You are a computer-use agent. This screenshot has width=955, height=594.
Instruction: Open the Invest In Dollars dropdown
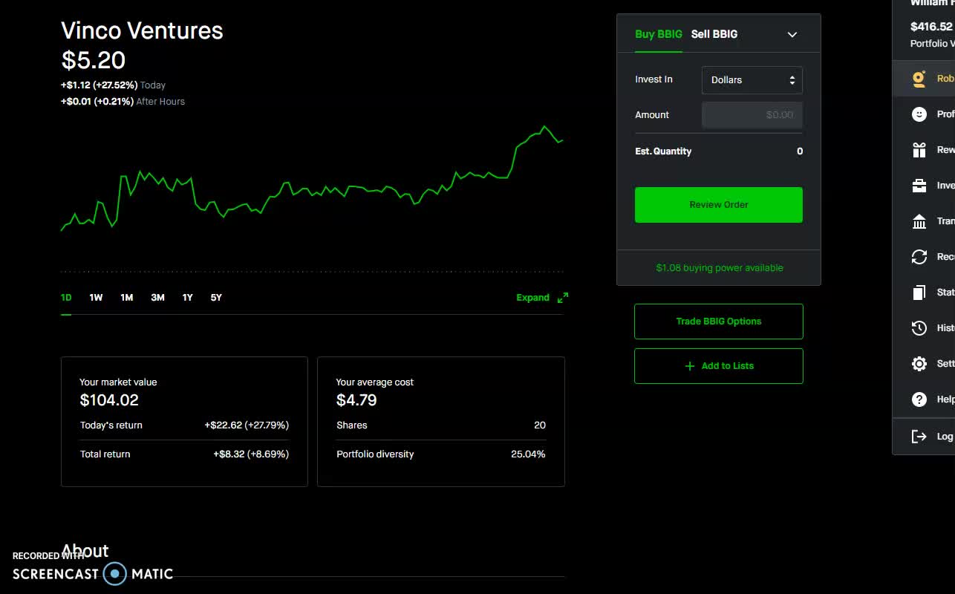(x=752, y=80)
